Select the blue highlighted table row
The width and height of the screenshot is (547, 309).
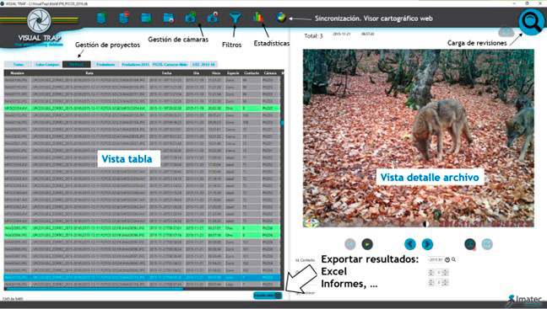click(x=142, y=277)
